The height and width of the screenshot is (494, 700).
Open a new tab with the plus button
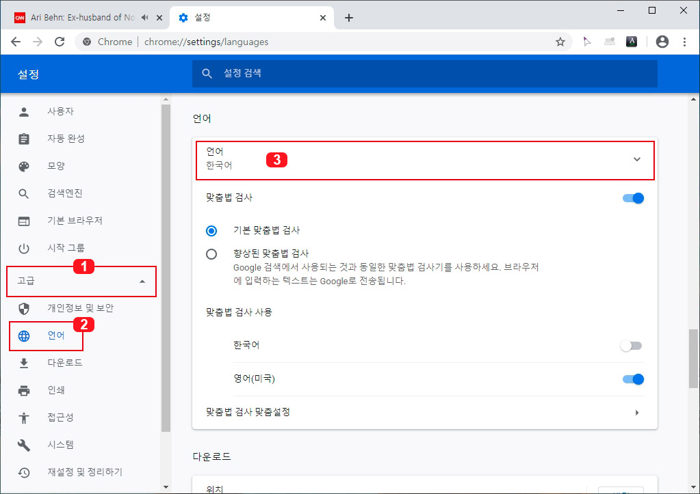pyautogui.click(x=349, y=18)
